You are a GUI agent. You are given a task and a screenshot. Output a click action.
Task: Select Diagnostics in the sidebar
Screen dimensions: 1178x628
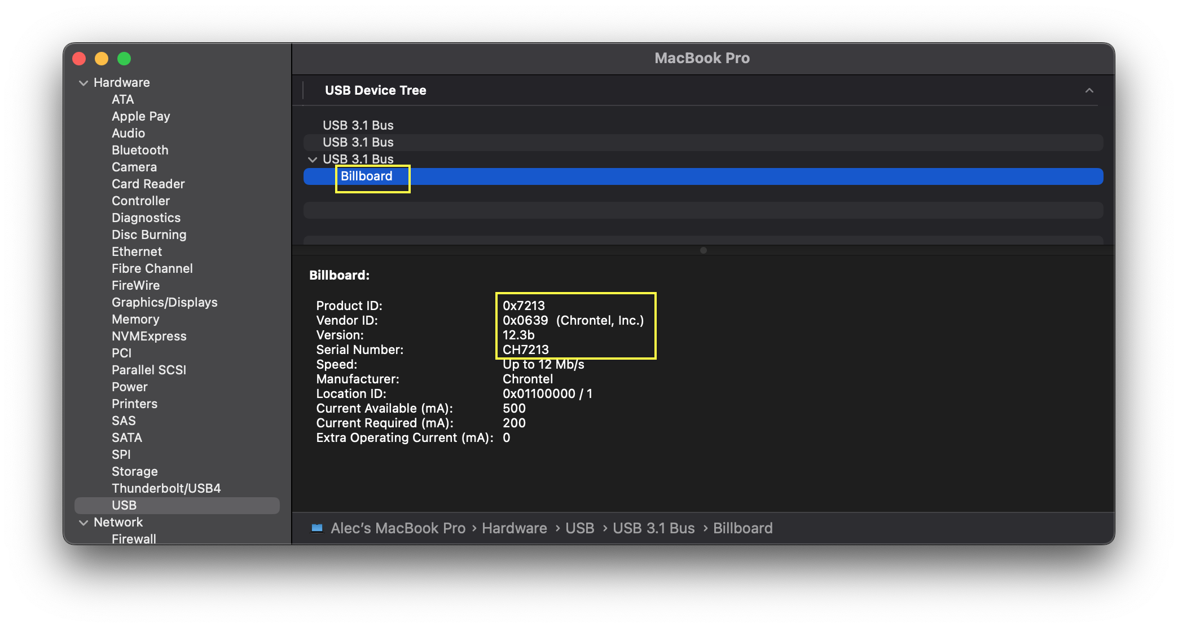click(x=146, y=218)
